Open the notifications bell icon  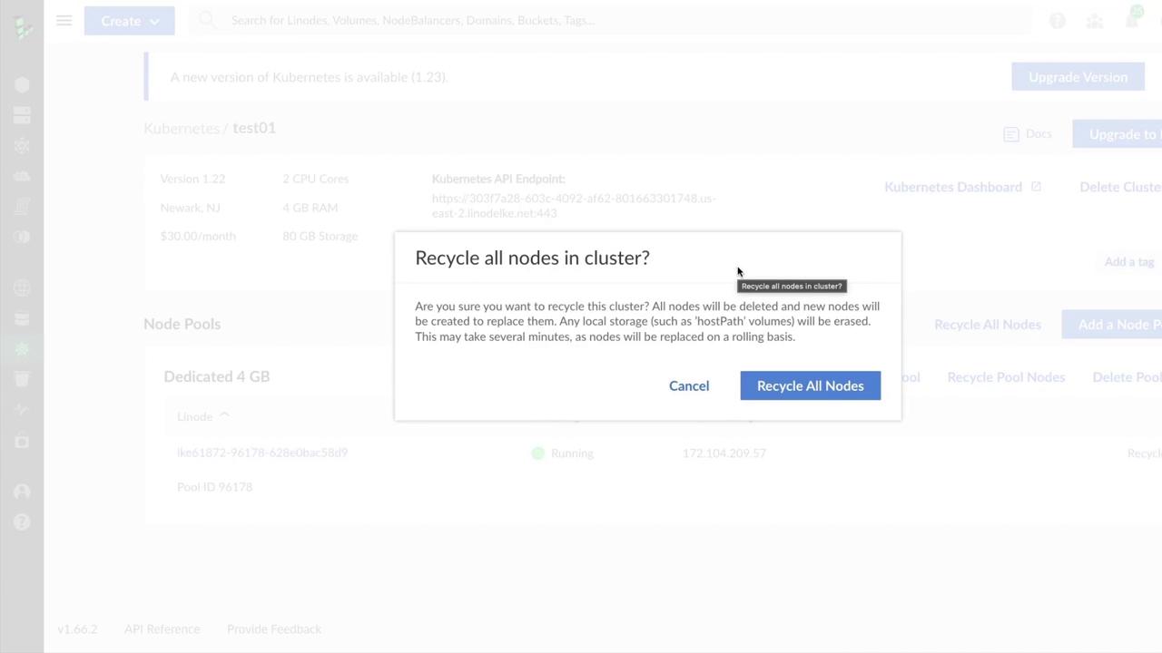click(1132, 20)
